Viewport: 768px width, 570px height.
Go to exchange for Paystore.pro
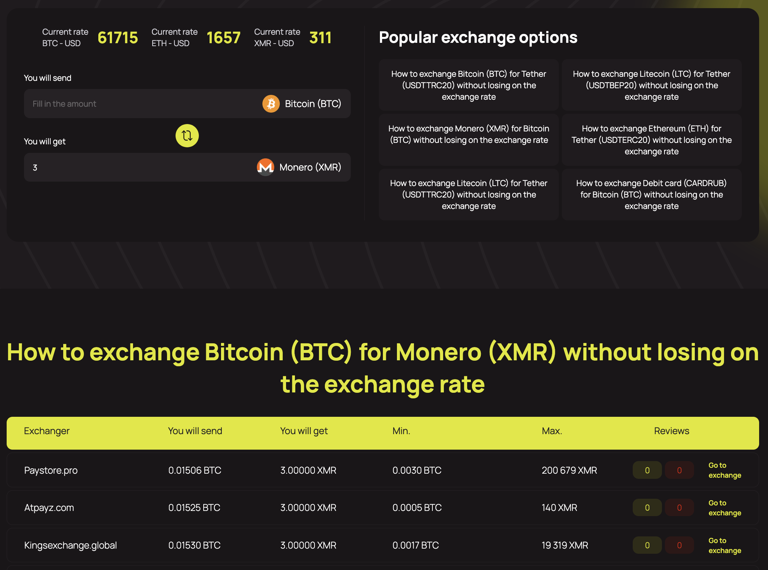click(725, 470)
